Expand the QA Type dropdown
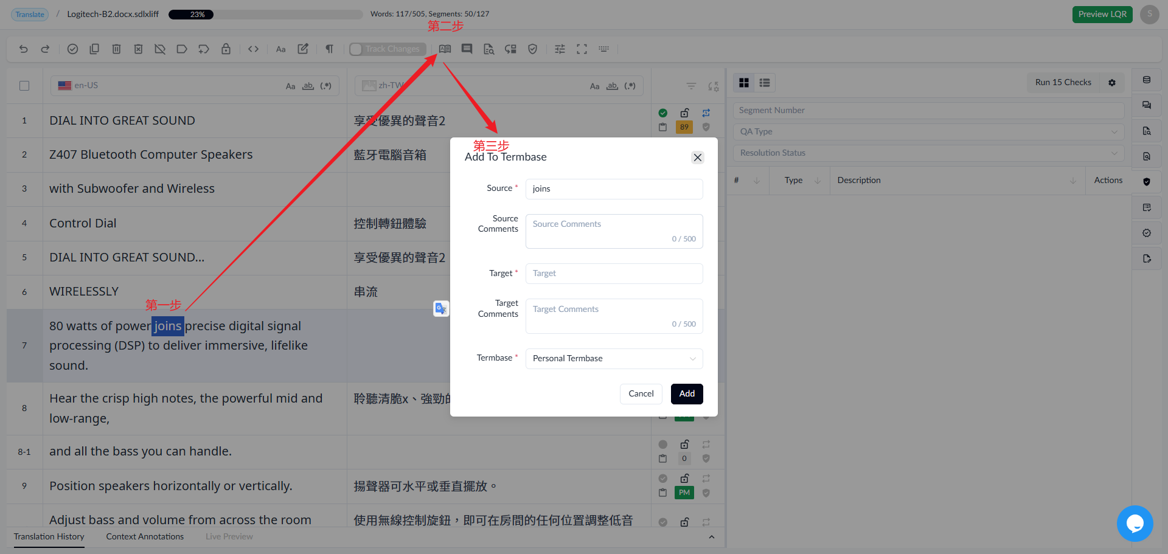This screenshot has width=1168, height=554. [x=928, y=131]
